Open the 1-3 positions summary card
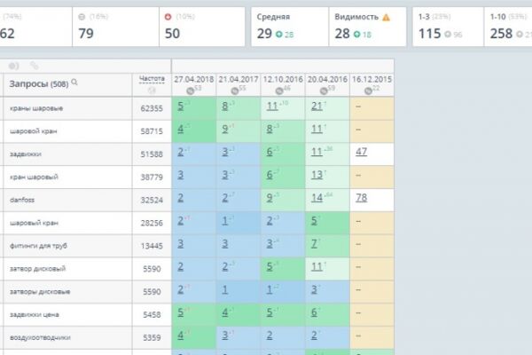The height and width of the screenshot is (355, 532). point(448,27)
